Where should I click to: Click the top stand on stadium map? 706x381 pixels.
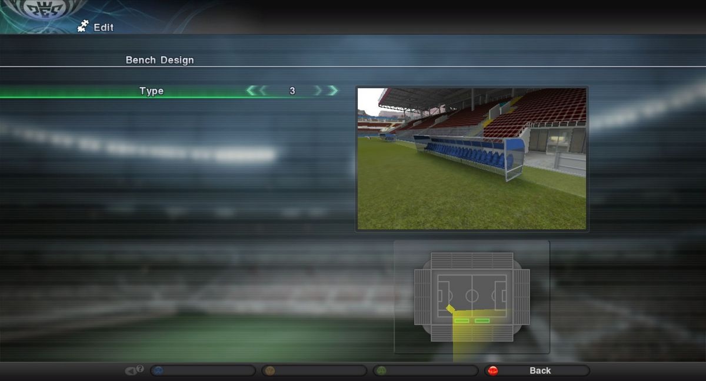(472, 260)
